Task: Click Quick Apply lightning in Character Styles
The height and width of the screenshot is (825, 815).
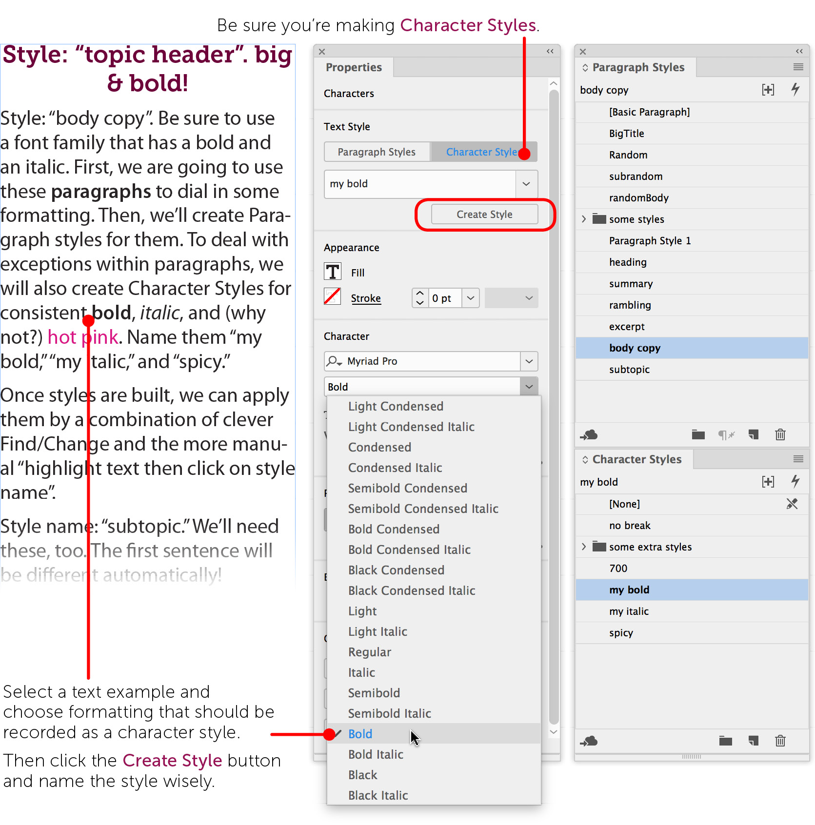Action: coord(795,481)
